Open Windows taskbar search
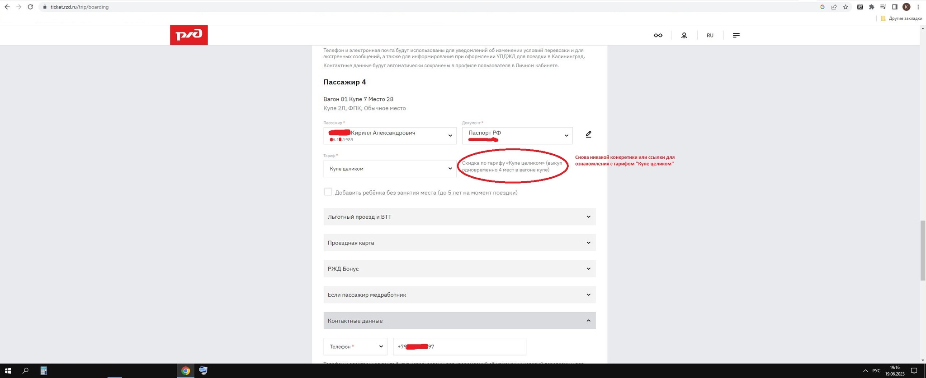 (25, 371)
